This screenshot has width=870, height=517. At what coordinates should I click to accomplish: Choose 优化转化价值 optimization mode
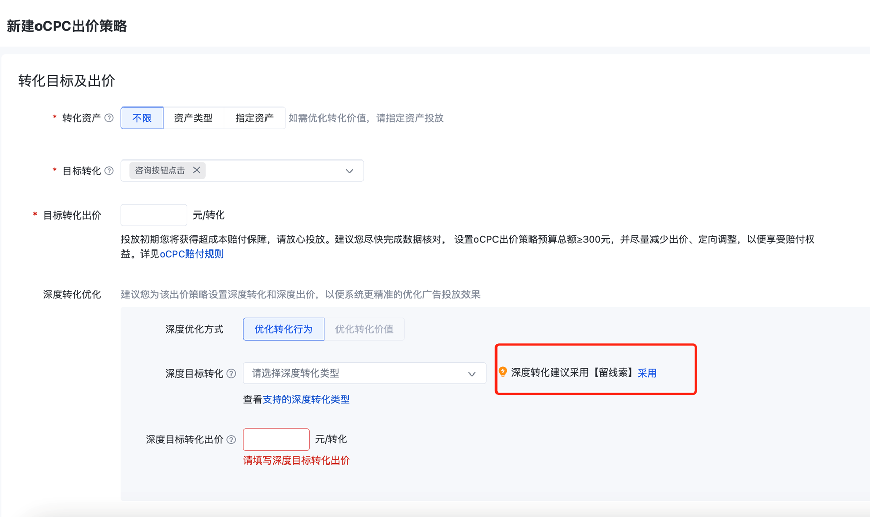point(364,329)
